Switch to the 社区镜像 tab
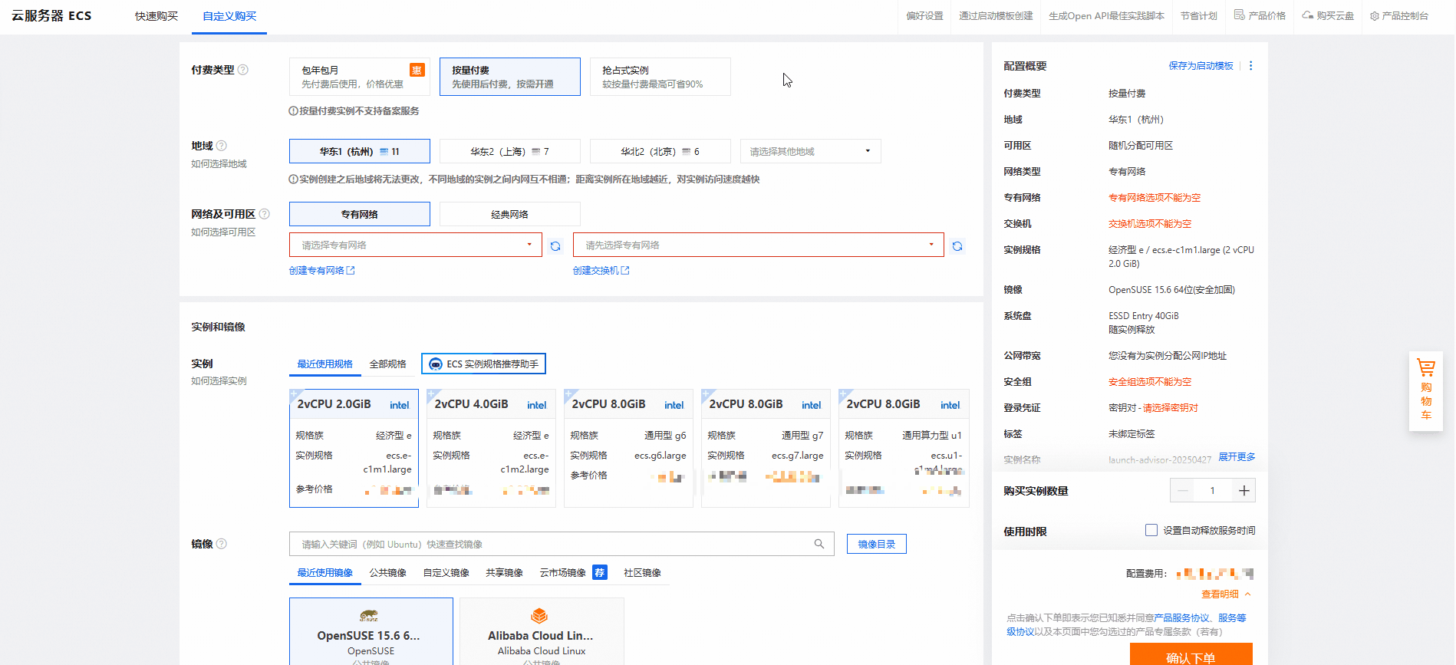 [642, 572]
